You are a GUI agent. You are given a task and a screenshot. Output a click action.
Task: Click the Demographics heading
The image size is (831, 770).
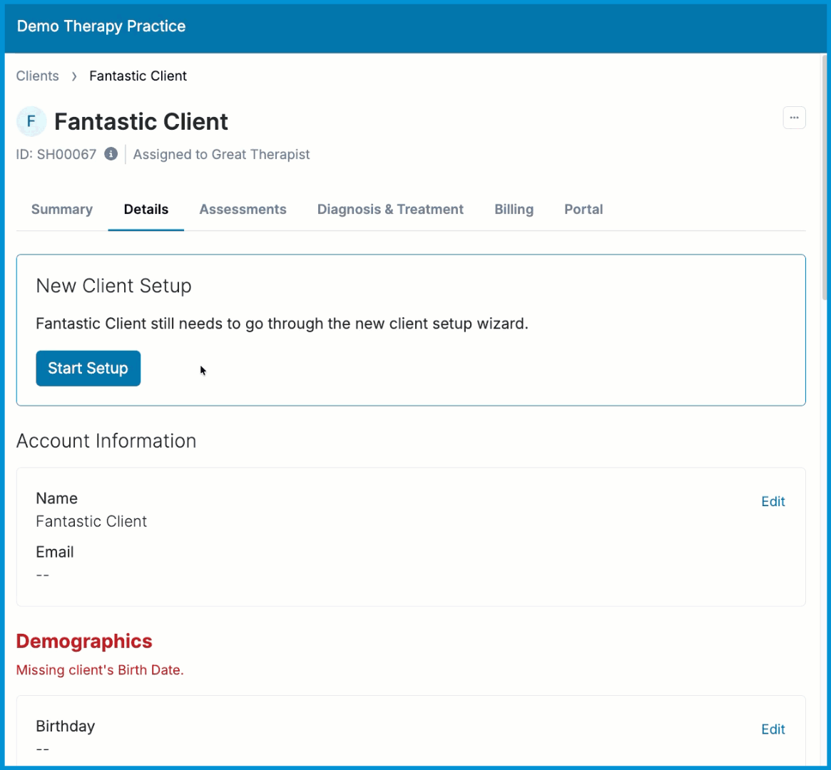(84, 641)
